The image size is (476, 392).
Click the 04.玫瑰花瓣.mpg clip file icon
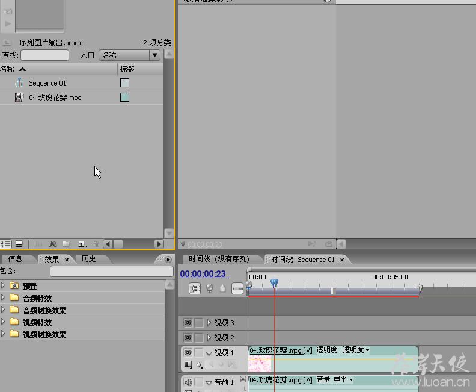(19, 98)
